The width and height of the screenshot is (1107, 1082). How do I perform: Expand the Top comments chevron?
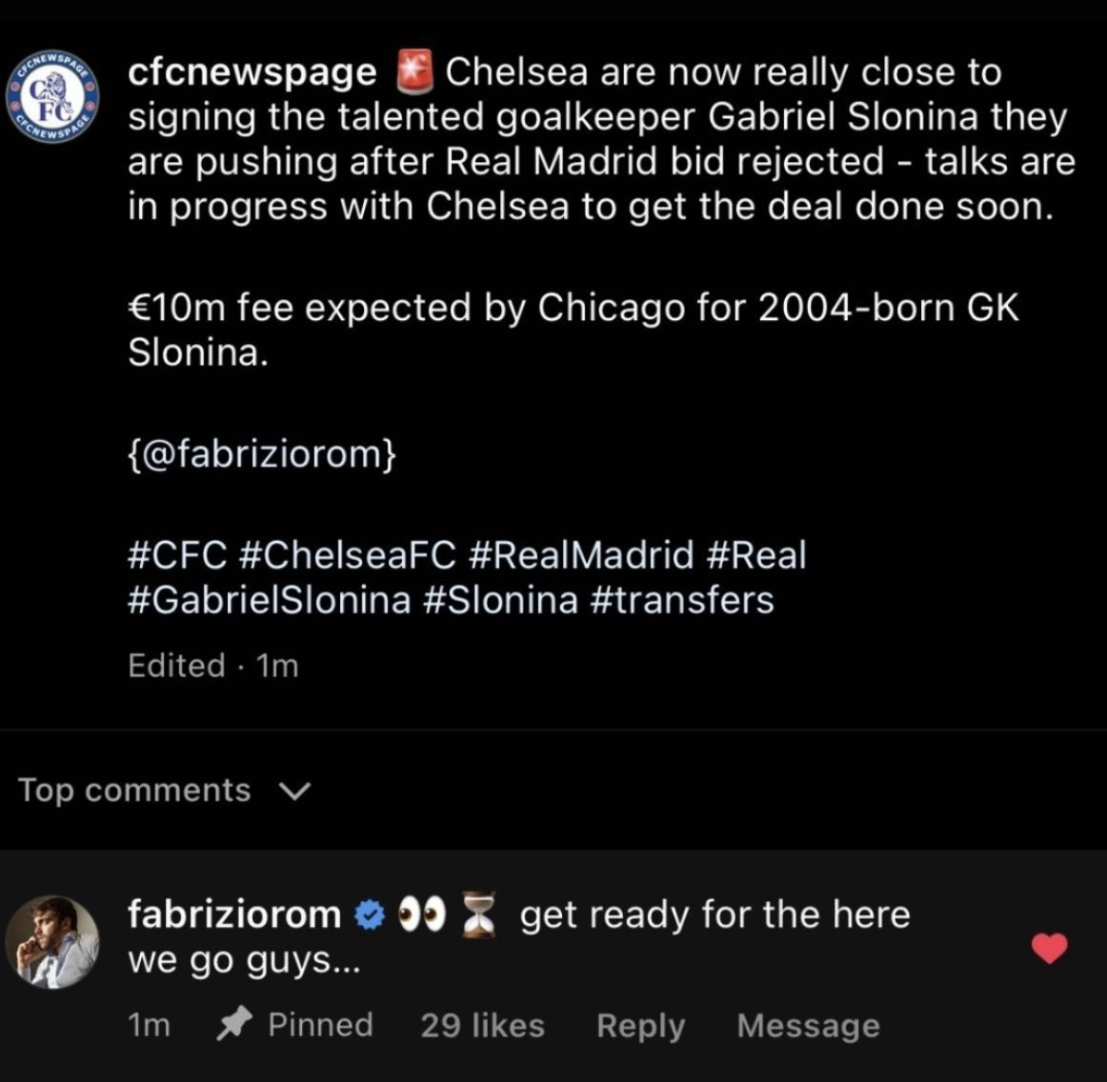pyautogui.click(x=294, y=791)
